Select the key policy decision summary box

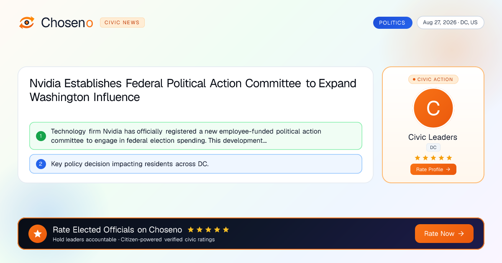[195, 164]
